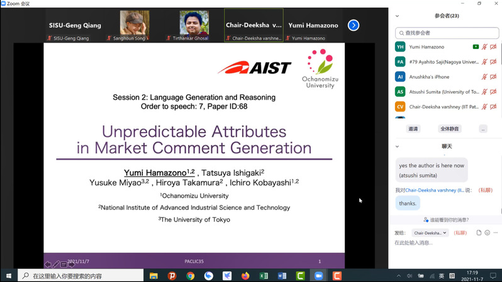Click the 查找参会者 search participants field

(445, 33)
